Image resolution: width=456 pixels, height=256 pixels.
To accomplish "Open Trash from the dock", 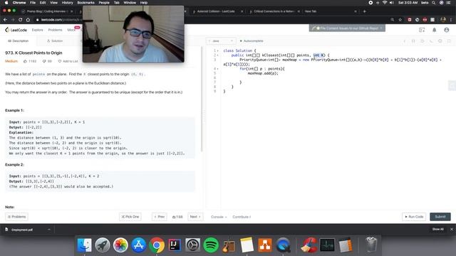I will (371, 245).
